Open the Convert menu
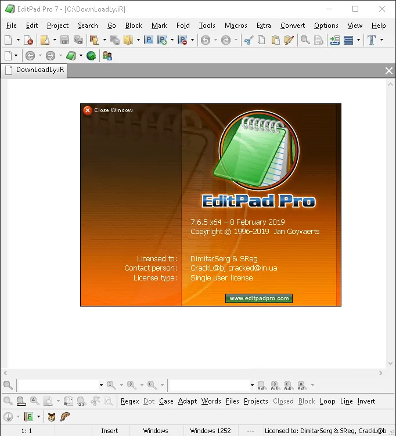The width and height of the screenshot is (396, 436). pos(293,26)
